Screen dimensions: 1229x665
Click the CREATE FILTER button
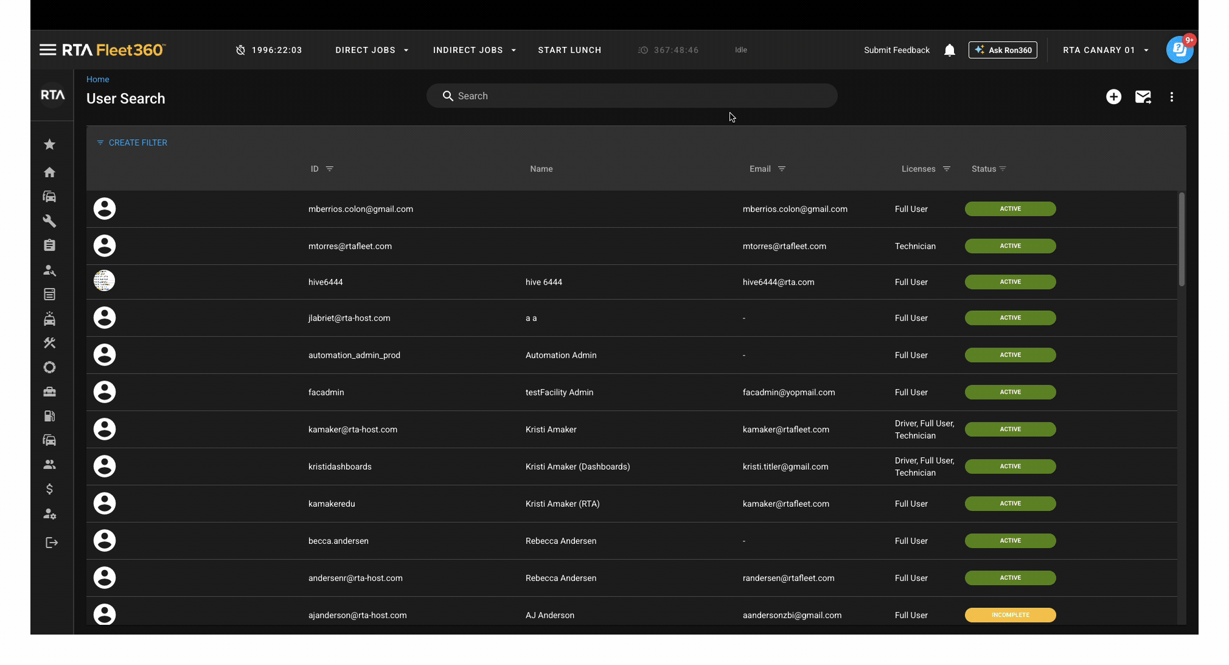tap(132, 142)
